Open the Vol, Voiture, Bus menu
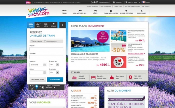Viewport: 175px width, 108px height. [x=80, y=12]
